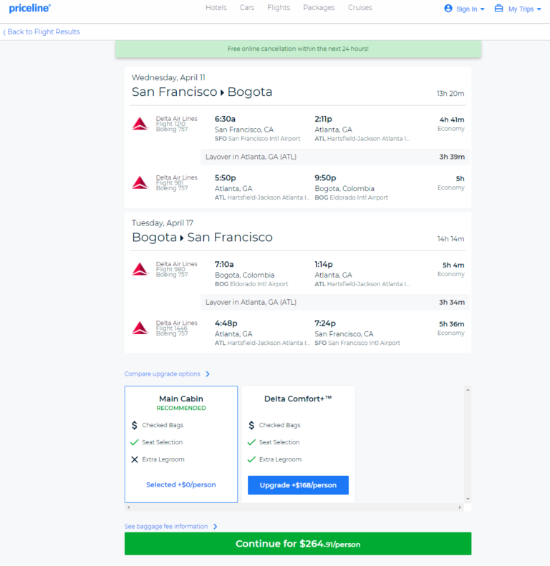Open Compare upgrade options link

click(x=163, y=374)
